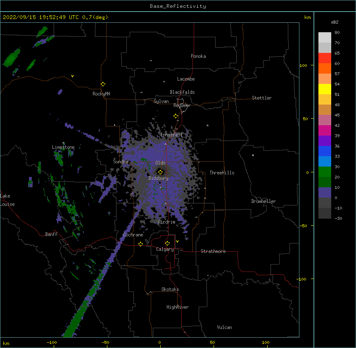356x348 pixels.
Task: Click the Limestone label
Action: pos(63,147)
